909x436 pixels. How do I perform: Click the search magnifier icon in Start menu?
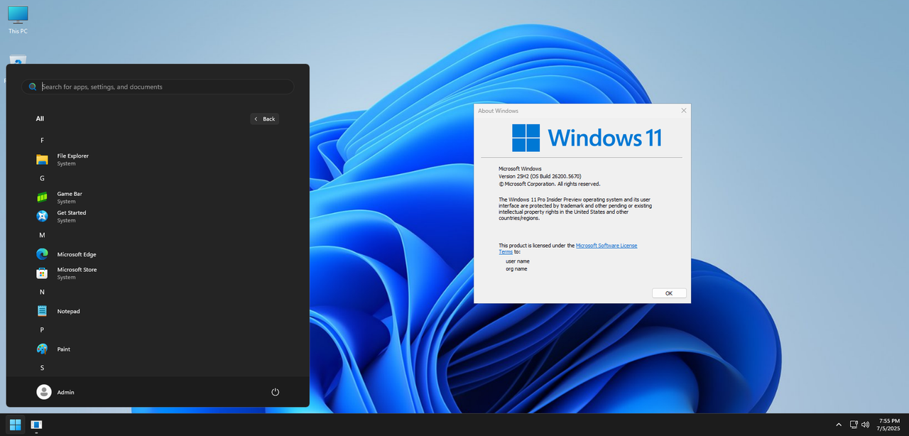coord(33,87)
